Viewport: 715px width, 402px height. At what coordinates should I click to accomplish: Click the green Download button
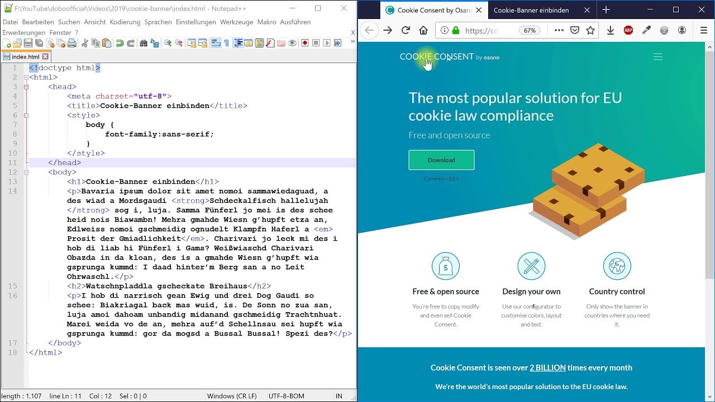click(x=441, y=160)
